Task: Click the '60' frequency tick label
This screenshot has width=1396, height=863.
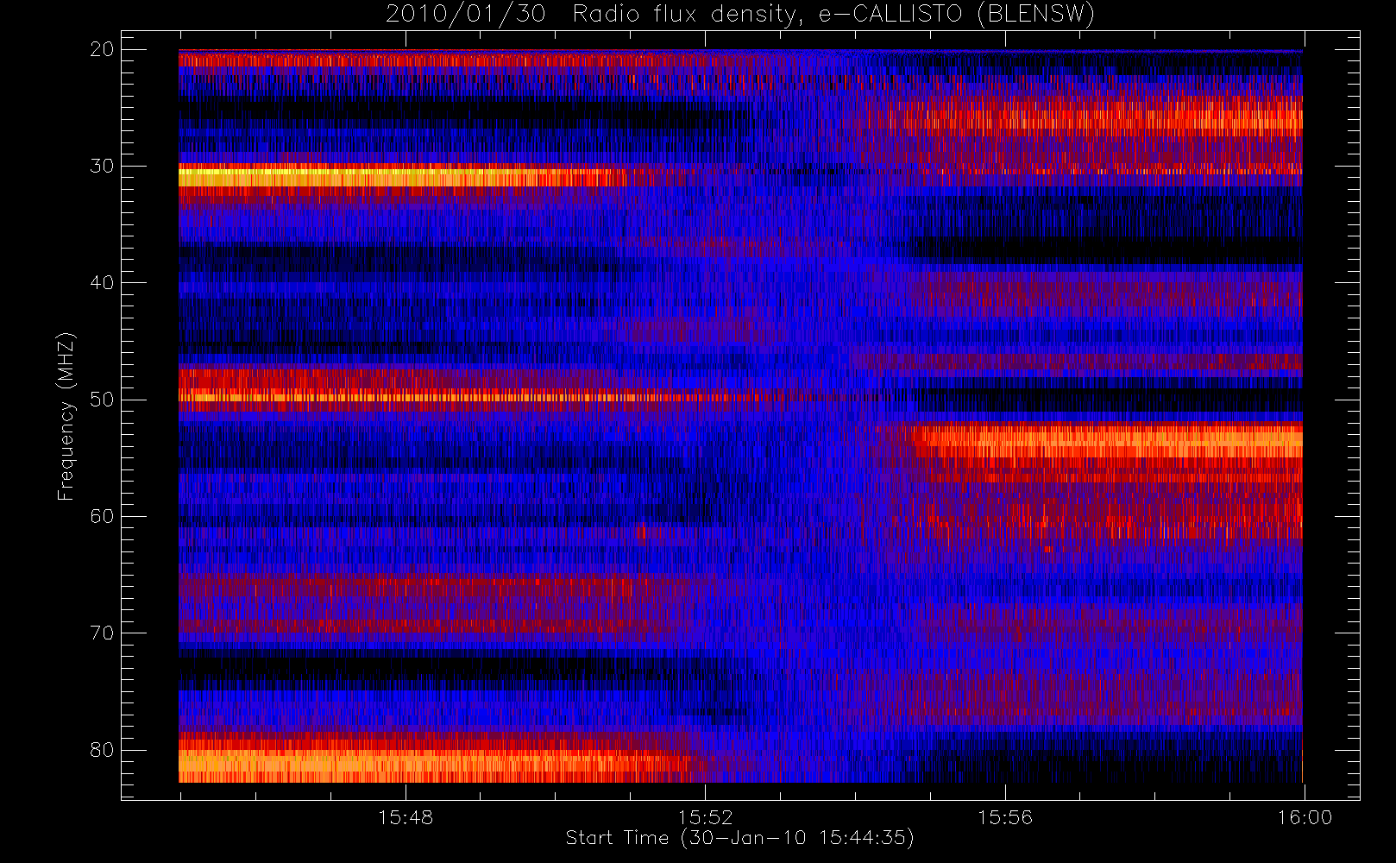Action: 102,516
